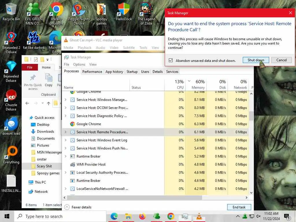Expand Service Host: DCOM Server Proc... row
296x222 pixels.
[x=66, y=108]
